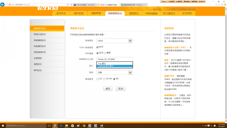Select 11a 模式 option in mode list
The image size is (227, 128).
114,64
